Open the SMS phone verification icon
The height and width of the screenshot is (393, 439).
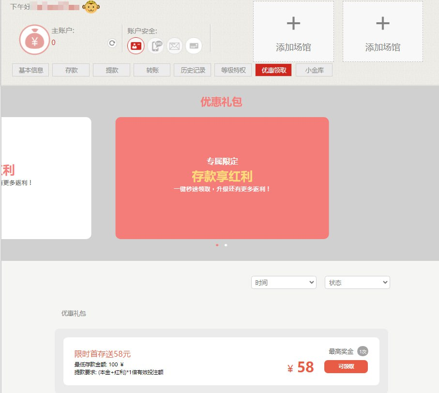pyautogui.click(x=155, y=46)
